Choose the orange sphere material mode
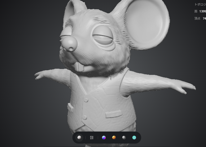 (x=114, y=137)
